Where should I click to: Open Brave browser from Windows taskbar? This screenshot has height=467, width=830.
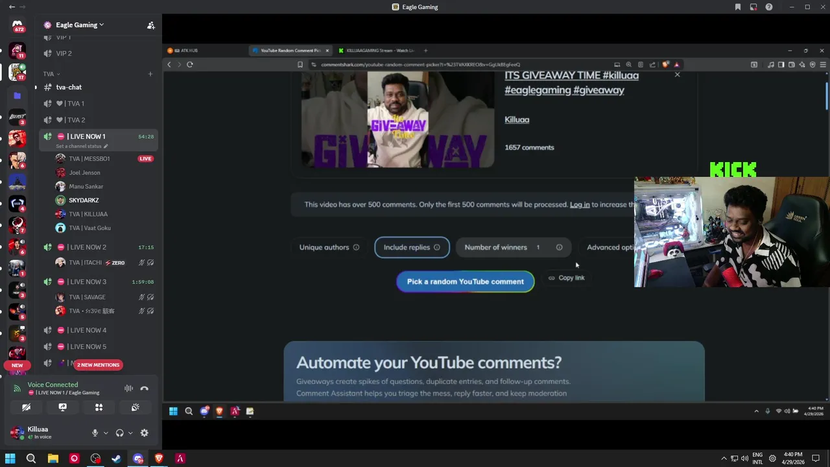click(x=159, y=459)
